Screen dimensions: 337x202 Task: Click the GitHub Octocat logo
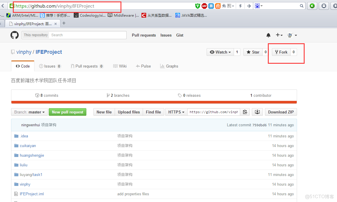(x=15, y=35)
